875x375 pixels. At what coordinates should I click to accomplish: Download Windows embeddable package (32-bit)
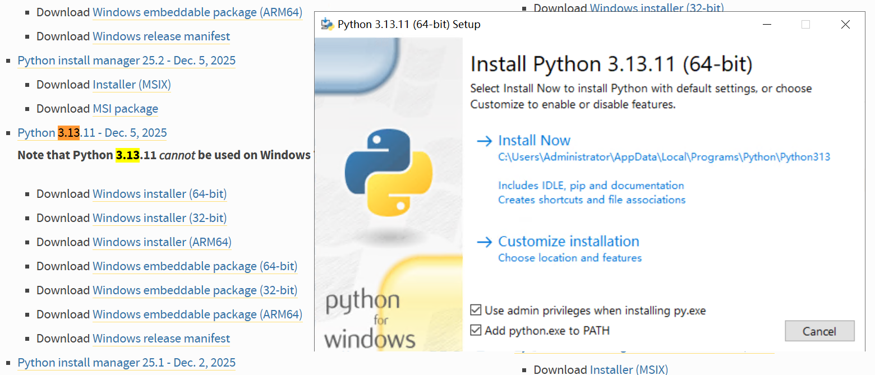click(x=195, y=290)
